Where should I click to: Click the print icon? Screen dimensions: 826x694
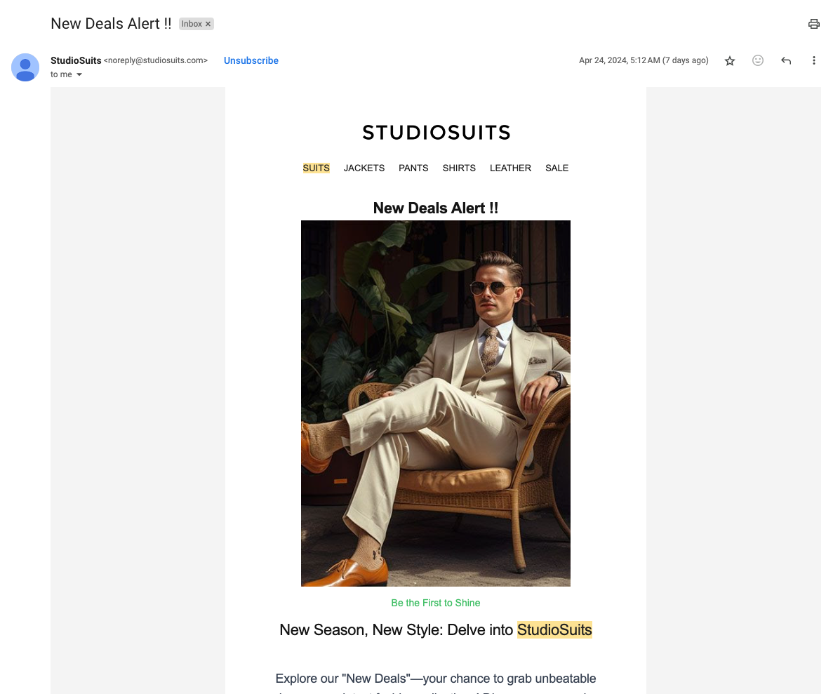point(813,23)
